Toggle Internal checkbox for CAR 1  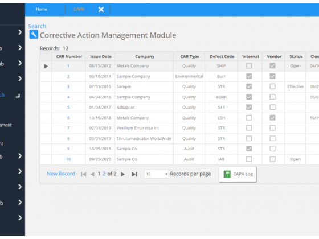tap(249, 65)
